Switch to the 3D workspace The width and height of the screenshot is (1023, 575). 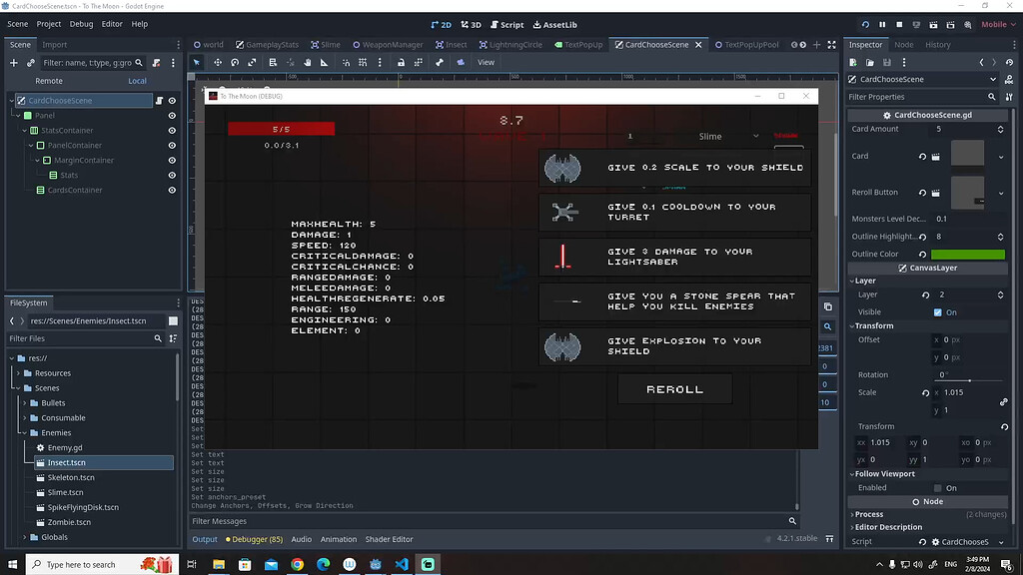[x=470, y=24]
